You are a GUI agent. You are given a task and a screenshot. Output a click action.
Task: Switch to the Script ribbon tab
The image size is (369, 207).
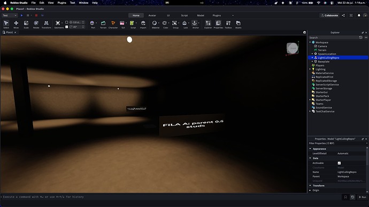click(184, 15)
